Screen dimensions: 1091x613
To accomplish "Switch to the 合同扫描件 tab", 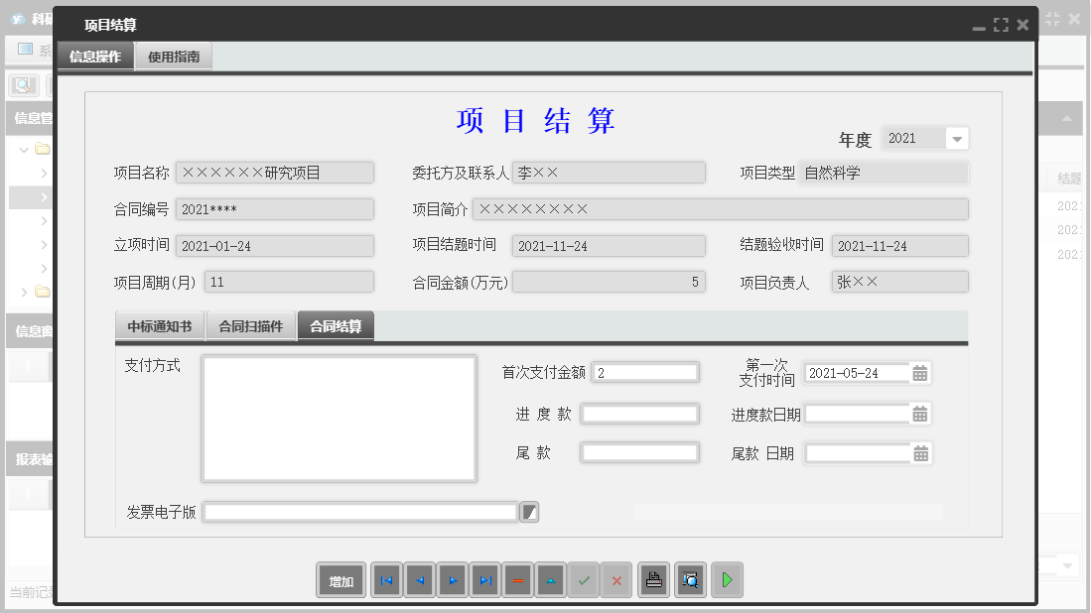I will pos(251,323).
